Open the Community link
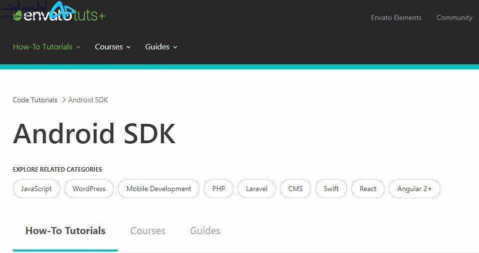Image resolution: width=479 pixels, height=253 pixels. 454,18
